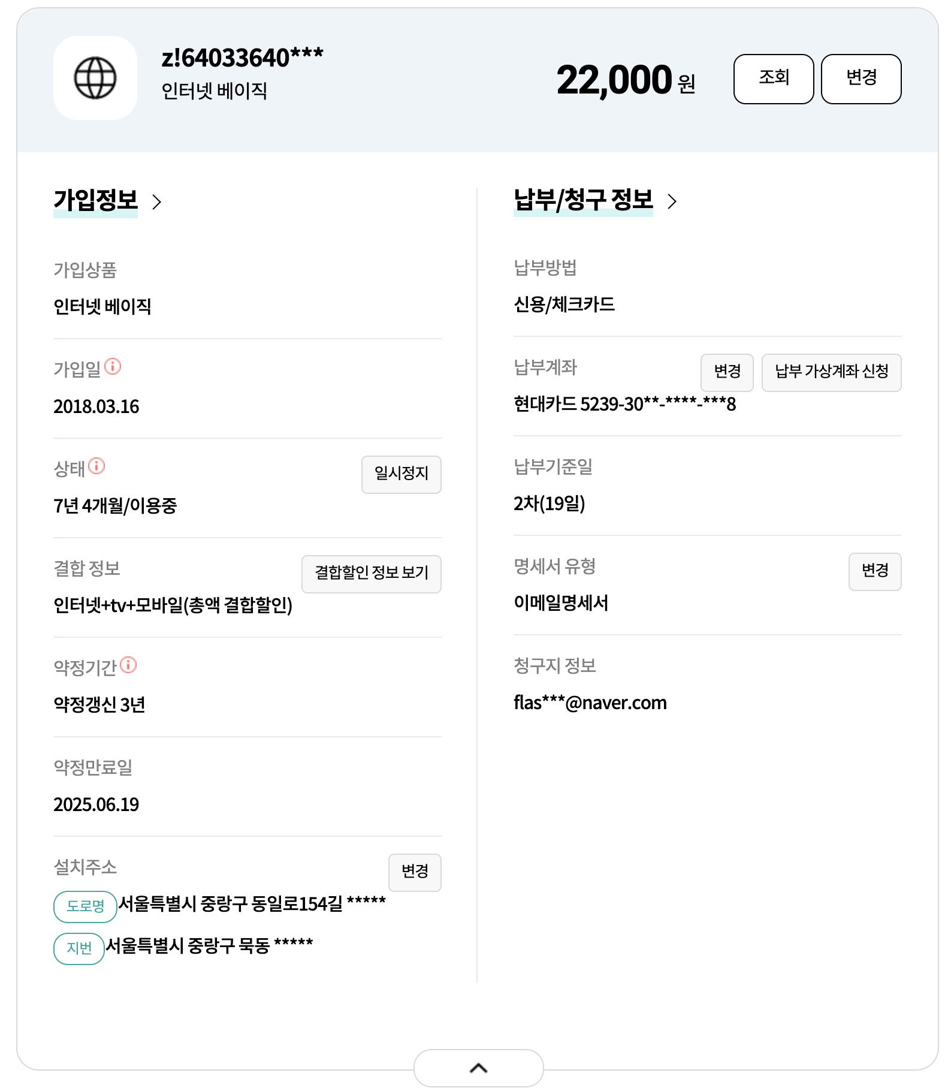The image size is (948, 1091).
Task: Select the 도로명 address tag
Action: point(85,907)
